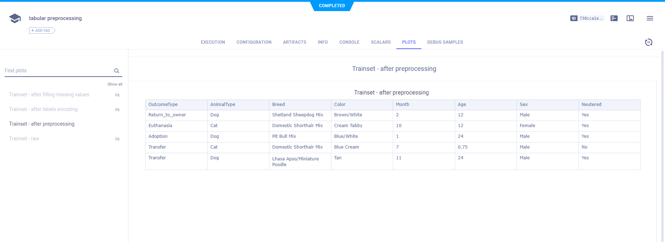Click the task ID badge icon
This screenshot has width=665, height=242.
pos(574,18)
